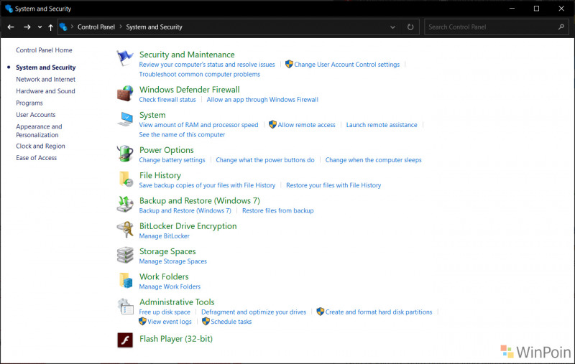Screen dimensions: 575x364
Task: Click the Windows Defender Firewall brick wall icon
Action: pyautogui.click(x=125, y=93)
